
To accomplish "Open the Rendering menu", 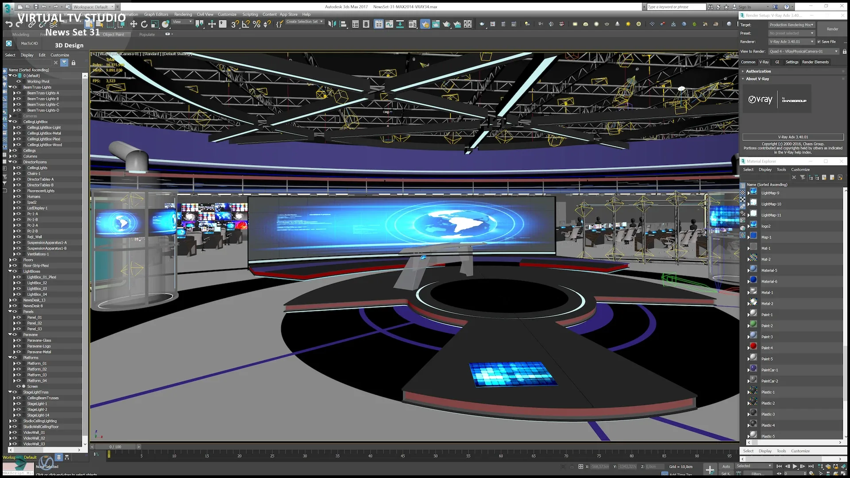I will (183, 14).
